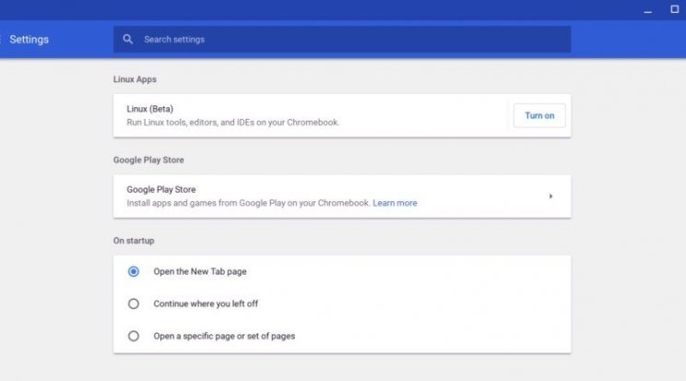The image size is (686, 381).
Task: Click the Install apps and games description
Action: click(249, 203)
